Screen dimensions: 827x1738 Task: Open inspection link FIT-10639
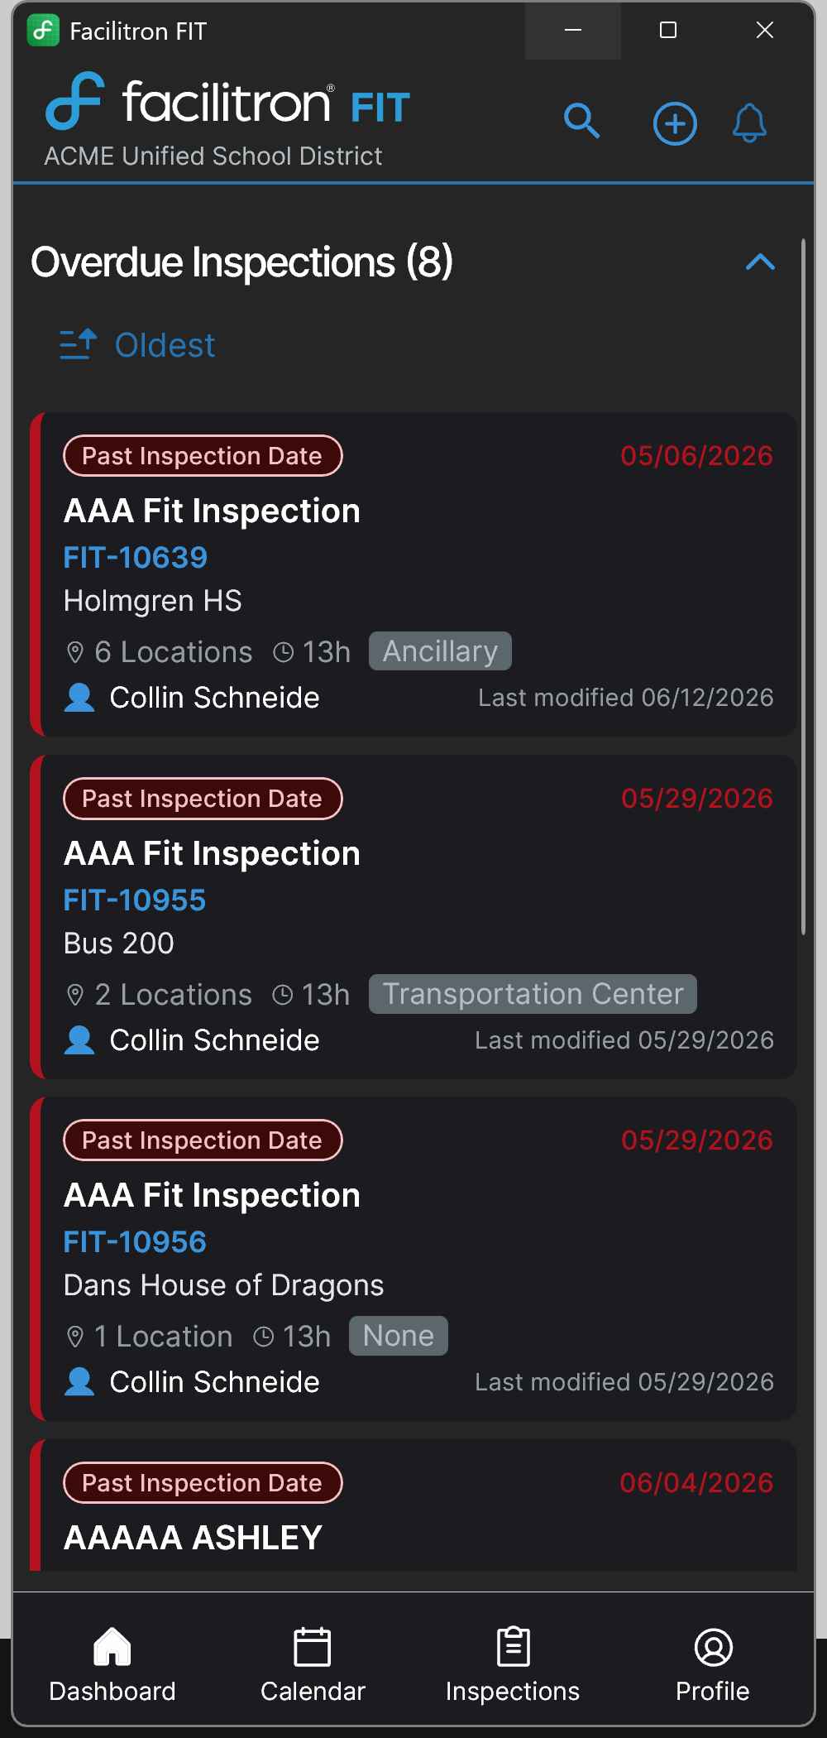(x=136, y=558)
